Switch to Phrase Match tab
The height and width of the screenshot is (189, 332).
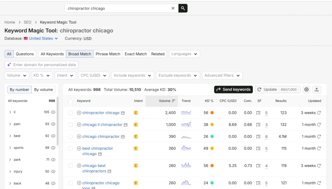(x=108, y=54)
